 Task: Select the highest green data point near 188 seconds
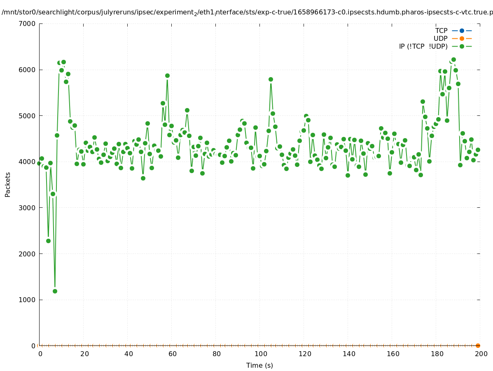[453, 60]
